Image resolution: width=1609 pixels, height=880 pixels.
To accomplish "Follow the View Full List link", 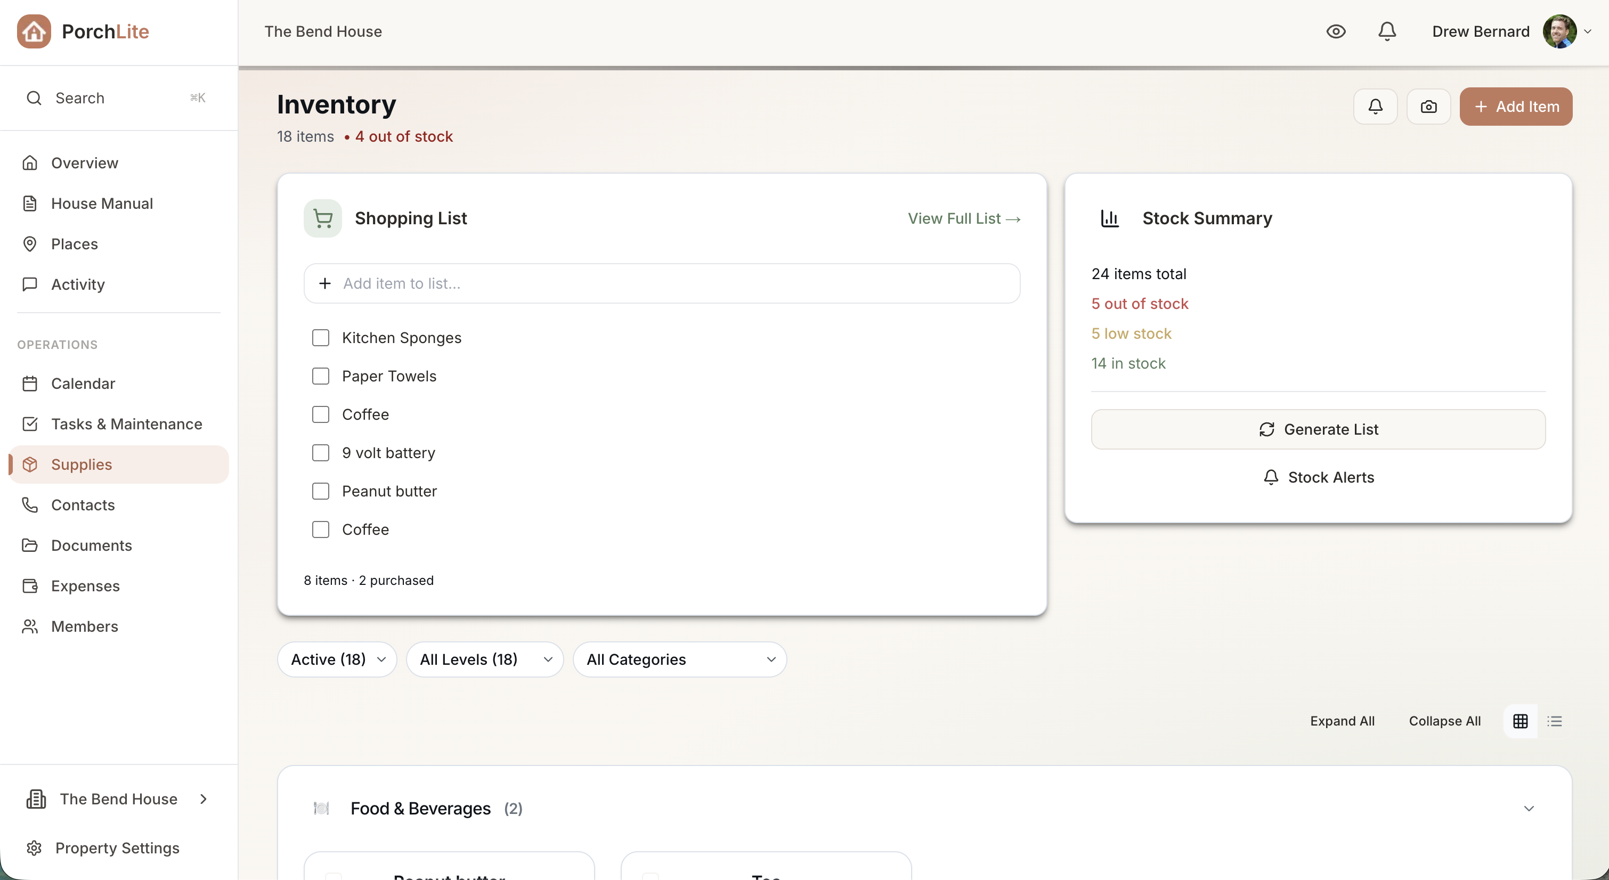I will [x=964, y=218].
